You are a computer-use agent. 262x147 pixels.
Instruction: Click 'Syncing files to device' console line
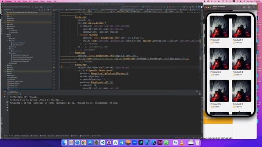[x=36, y=100]
